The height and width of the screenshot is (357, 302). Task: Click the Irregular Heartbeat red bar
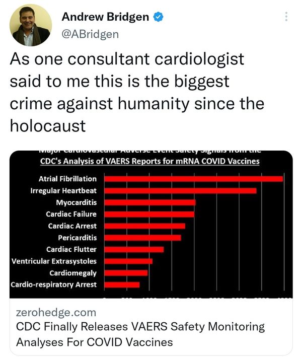[x=181, y=190]
